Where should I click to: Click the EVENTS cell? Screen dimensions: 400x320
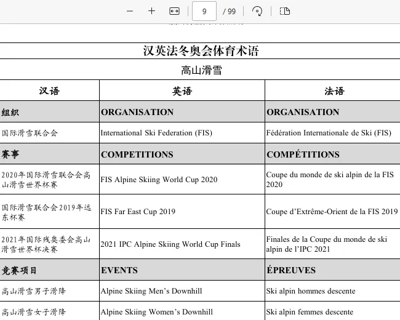pos(182,270)
